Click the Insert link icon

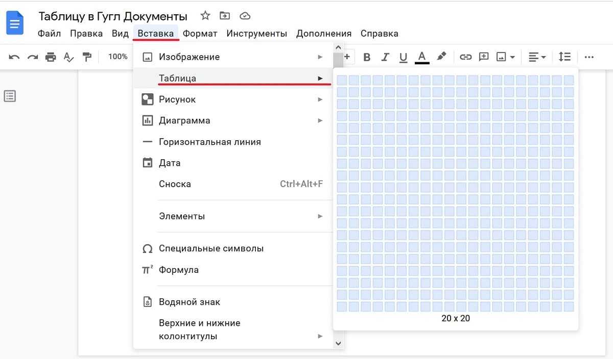[x=465, y=57]
